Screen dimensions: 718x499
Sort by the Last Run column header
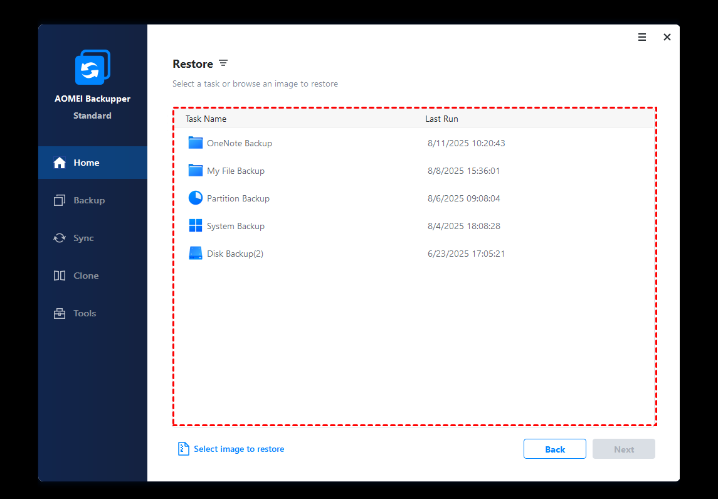click(x=442, y=119)
